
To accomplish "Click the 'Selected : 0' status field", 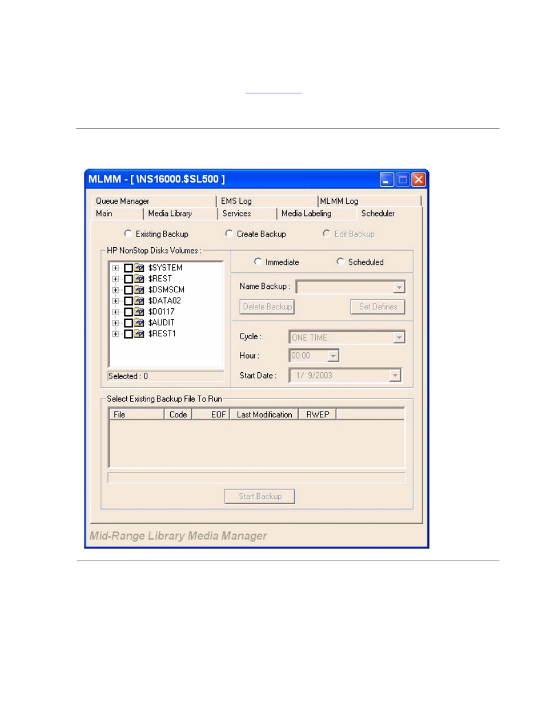I will pos(166,376).
